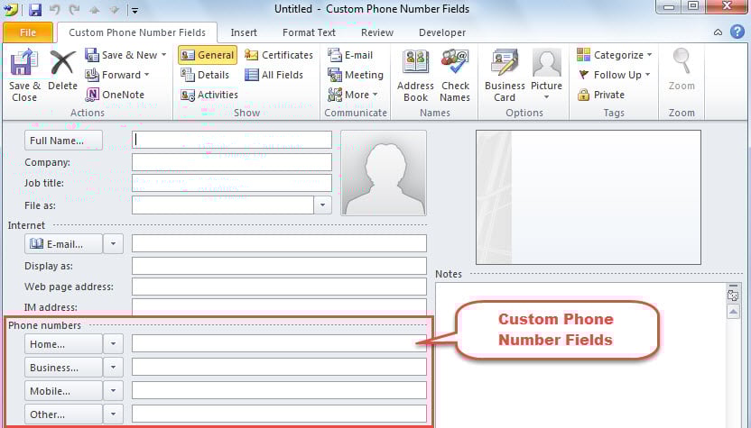Open the Business Card options
This screenshot has height=428, width=751.
click(505, 74)
